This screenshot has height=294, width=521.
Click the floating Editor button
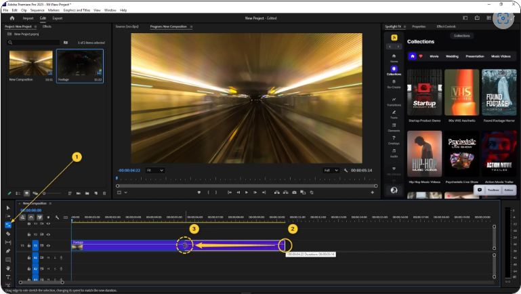509,190
